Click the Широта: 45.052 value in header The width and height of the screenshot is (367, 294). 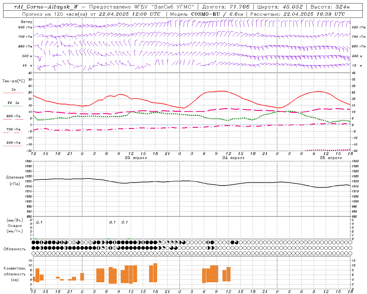click(x=280, y=7)
